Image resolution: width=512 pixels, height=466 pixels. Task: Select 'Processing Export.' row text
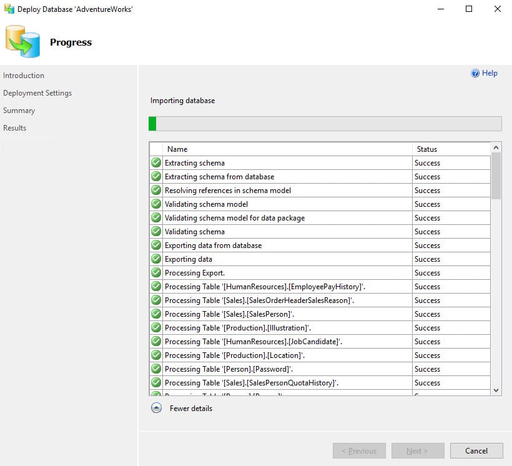tap(195, 272)
